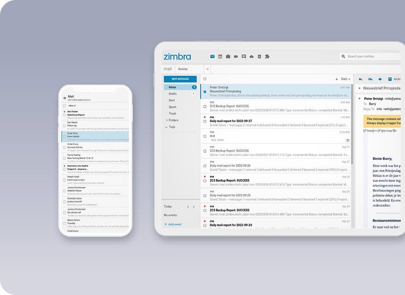Check the Daily mail report 2022-09-26 checkbox

point(205,166)
